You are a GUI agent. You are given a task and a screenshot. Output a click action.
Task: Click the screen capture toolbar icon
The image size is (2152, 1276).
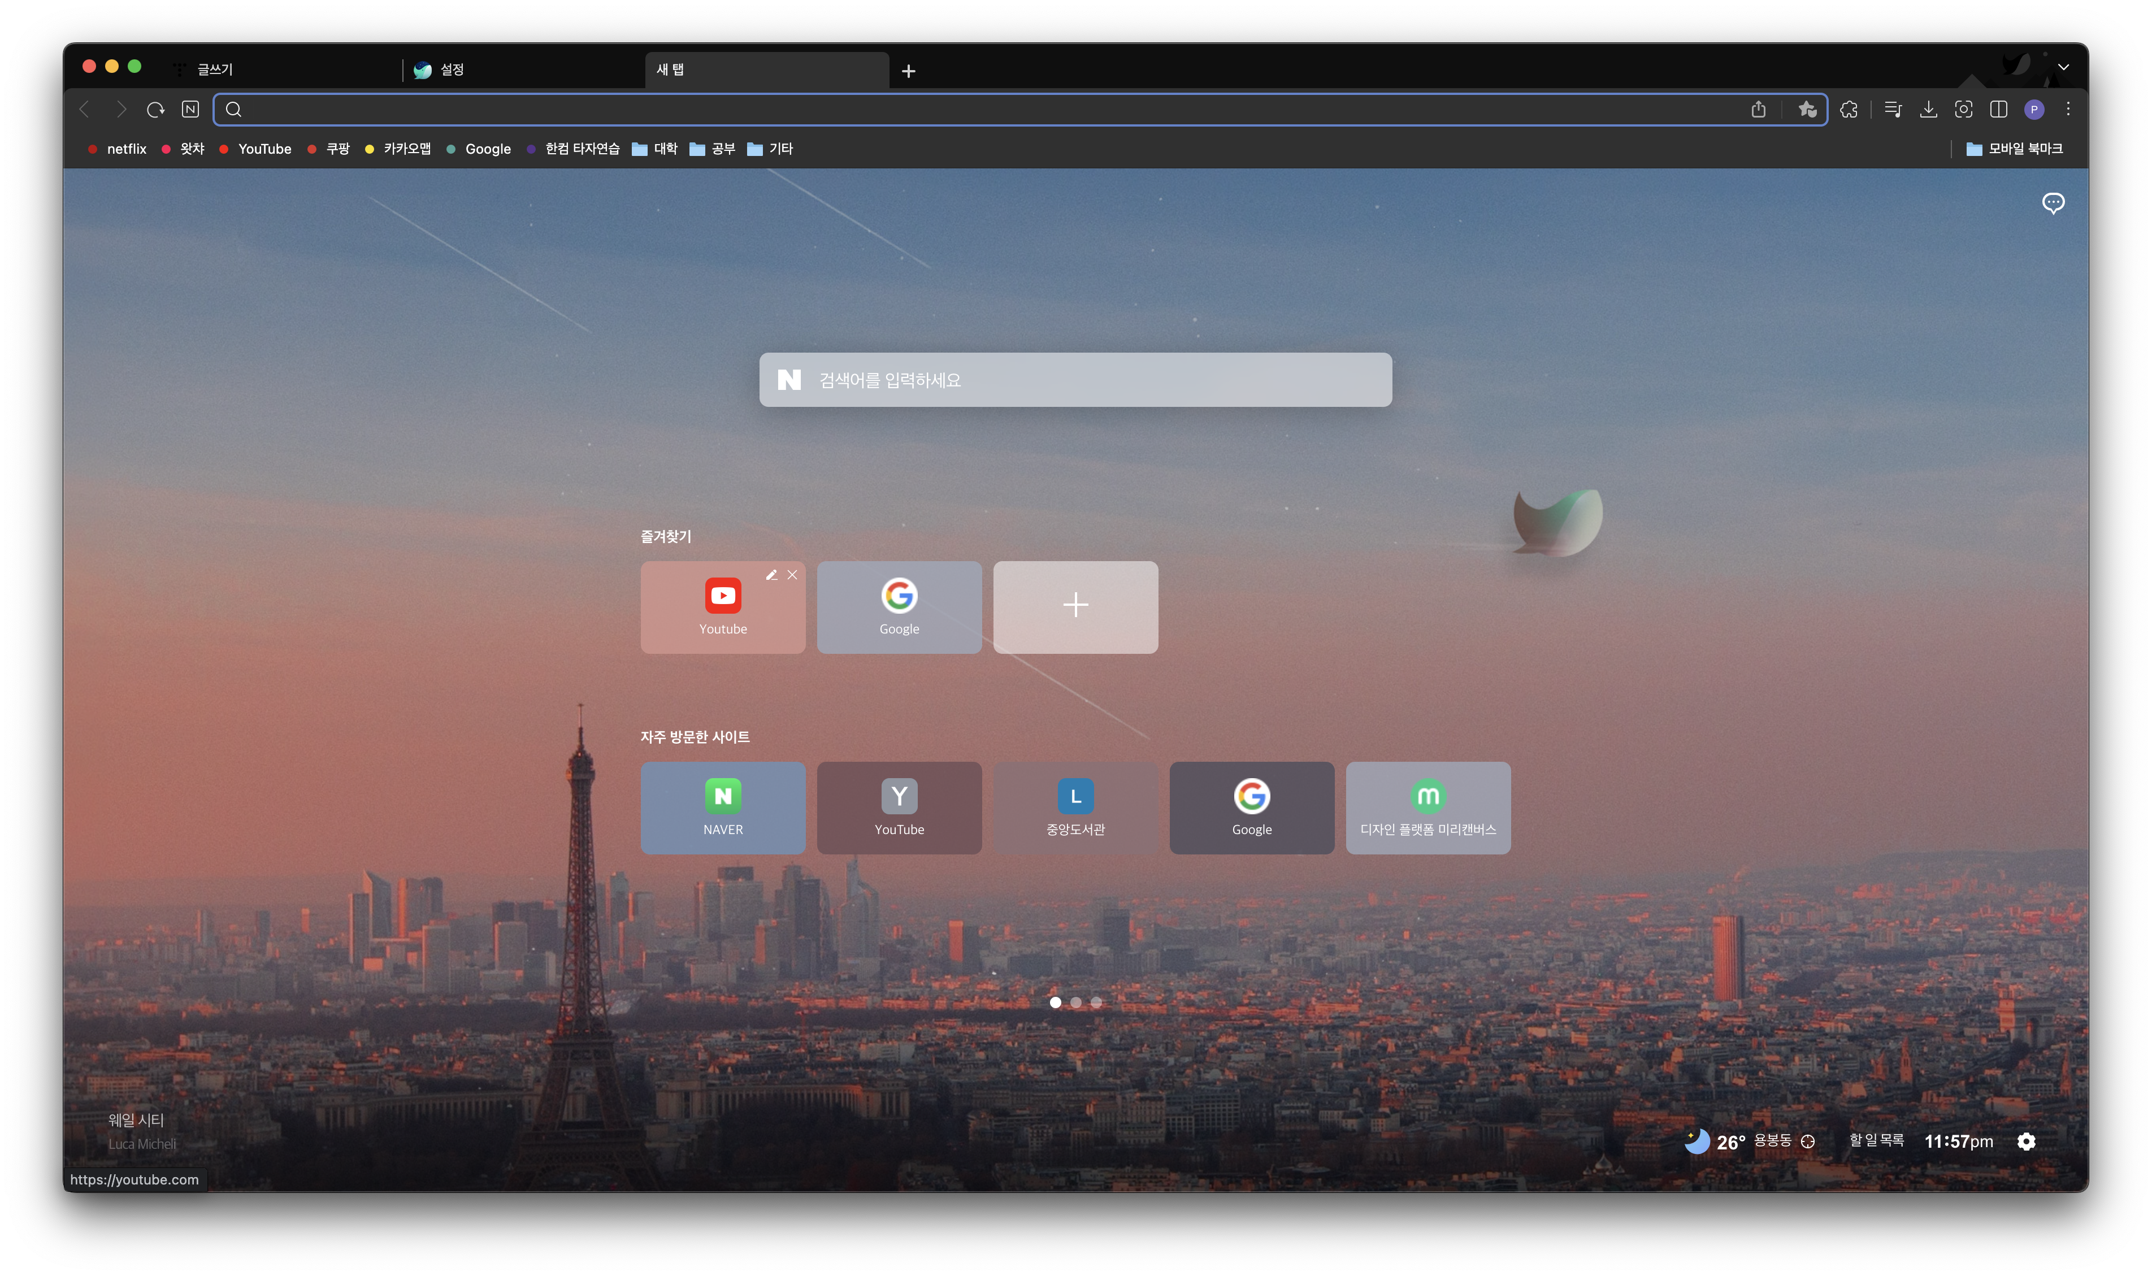pos(1963,109)
